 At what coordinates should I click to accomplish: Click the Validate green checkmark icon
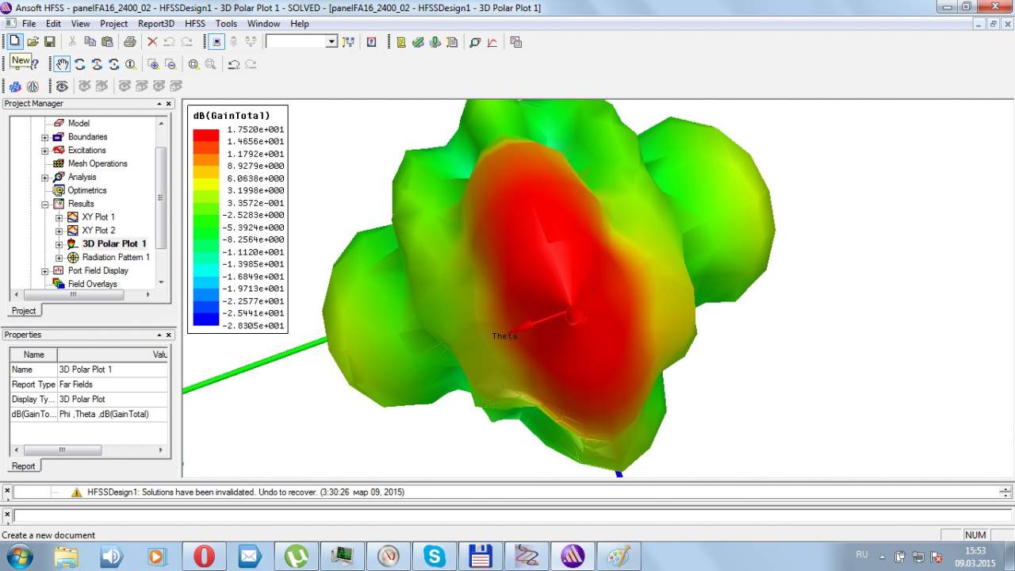[x=418, y=42]
